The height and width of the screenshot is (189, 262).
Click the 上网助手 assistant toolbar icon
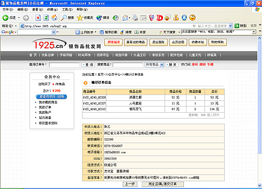coord(78,32)
